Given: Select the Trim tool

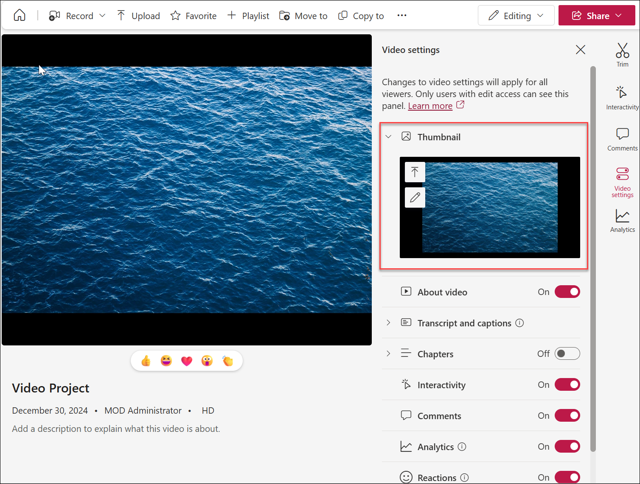Looking at the screenshot, I should click(x=622, y=54).
